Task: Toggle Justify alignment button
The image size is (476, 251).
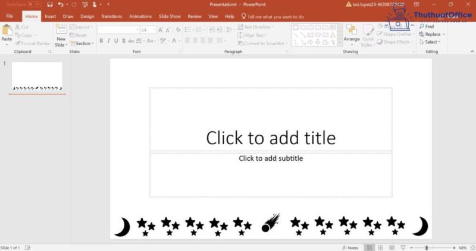Action: coord(210,40)
